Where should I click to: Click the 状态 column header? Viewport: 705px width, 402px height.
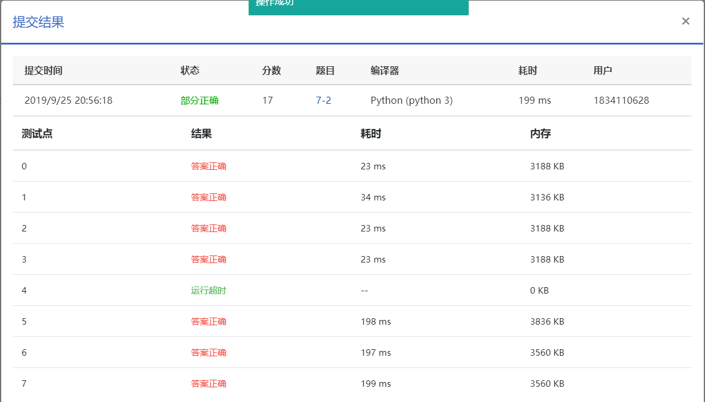point(190,70)
